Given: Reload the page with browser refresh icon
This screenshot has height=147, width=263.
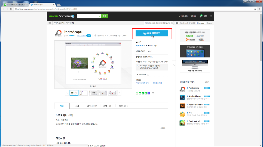Looking at the screenshot, I should coord(11,9).
